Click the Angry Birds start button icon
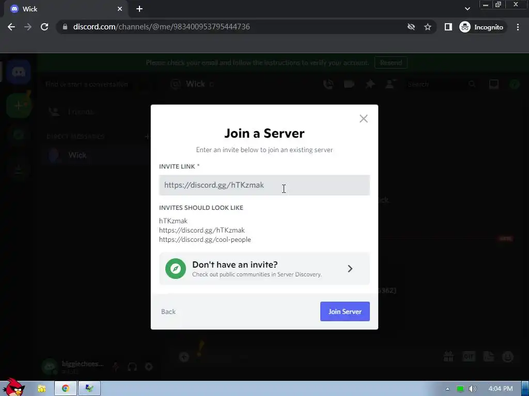Image resolution: width=529 pixels, height=396 pixels. 13,387
